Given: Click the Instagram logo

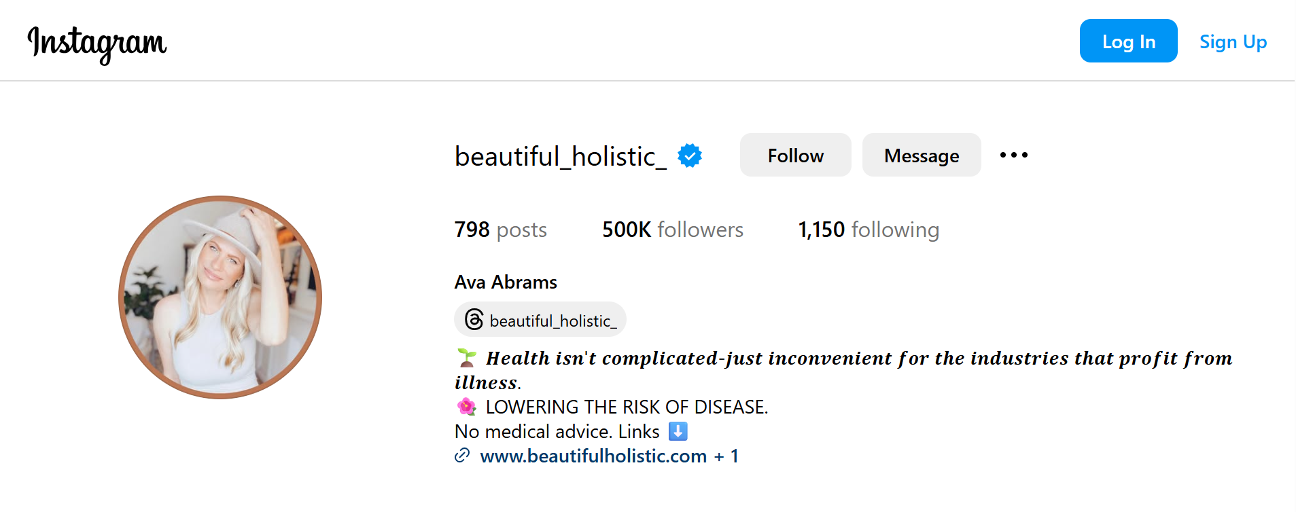Looking at the screenshot, I should pos(97,43).
